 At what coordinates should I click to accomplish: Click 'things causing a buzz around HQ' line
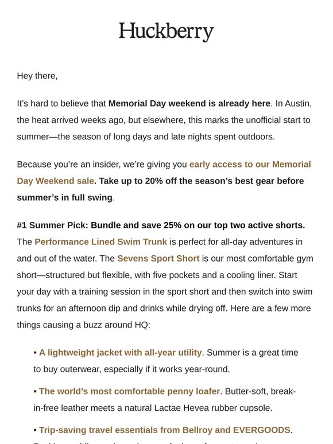coord(84,325)
